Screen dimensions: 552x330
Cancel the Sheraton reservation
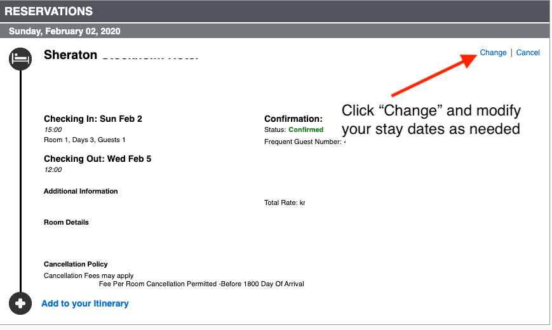(x=528, y=53)
